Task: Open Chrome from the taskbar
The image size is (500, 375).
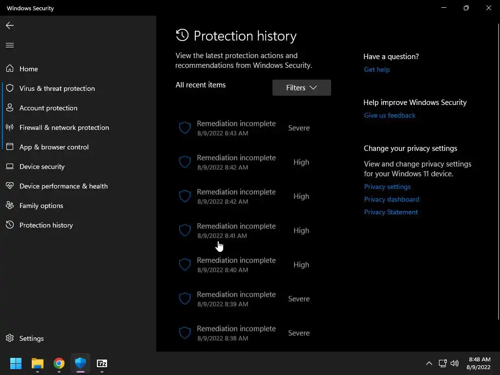Action: pyautogui.click(x=59, y=363)
